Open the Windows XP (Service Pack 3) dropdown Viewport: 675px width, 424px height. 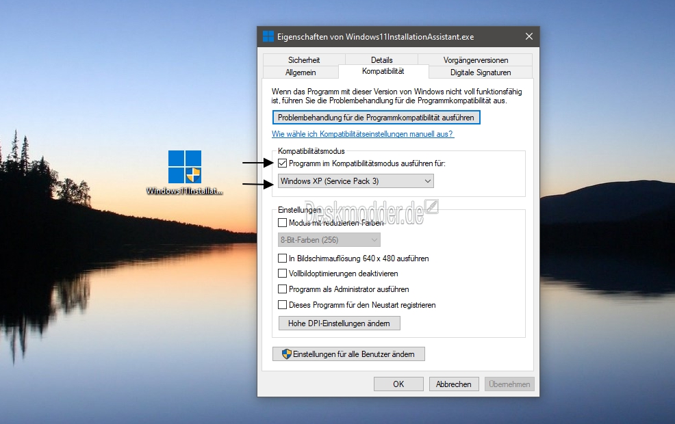[355, 181]
